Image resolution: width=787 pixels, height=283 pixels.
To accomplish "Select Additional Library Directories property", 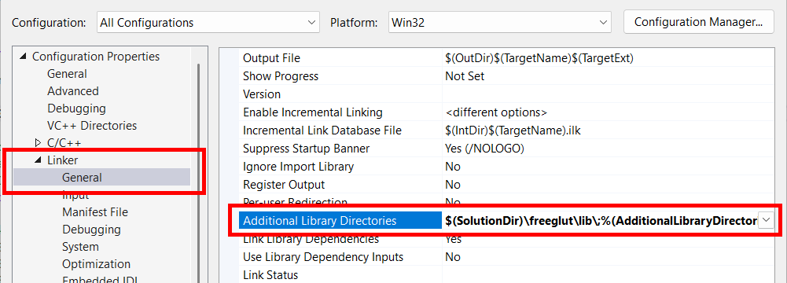I will coord(340,221).
